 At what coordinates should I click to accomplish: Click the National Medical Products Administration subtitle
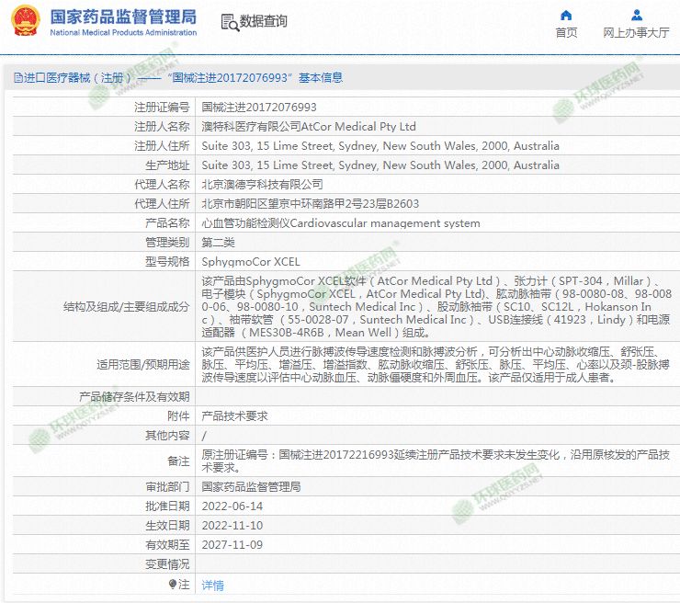click(x=122, y=32)
